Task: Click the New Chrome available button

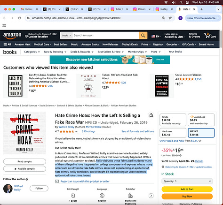Action: click(203, 18)
